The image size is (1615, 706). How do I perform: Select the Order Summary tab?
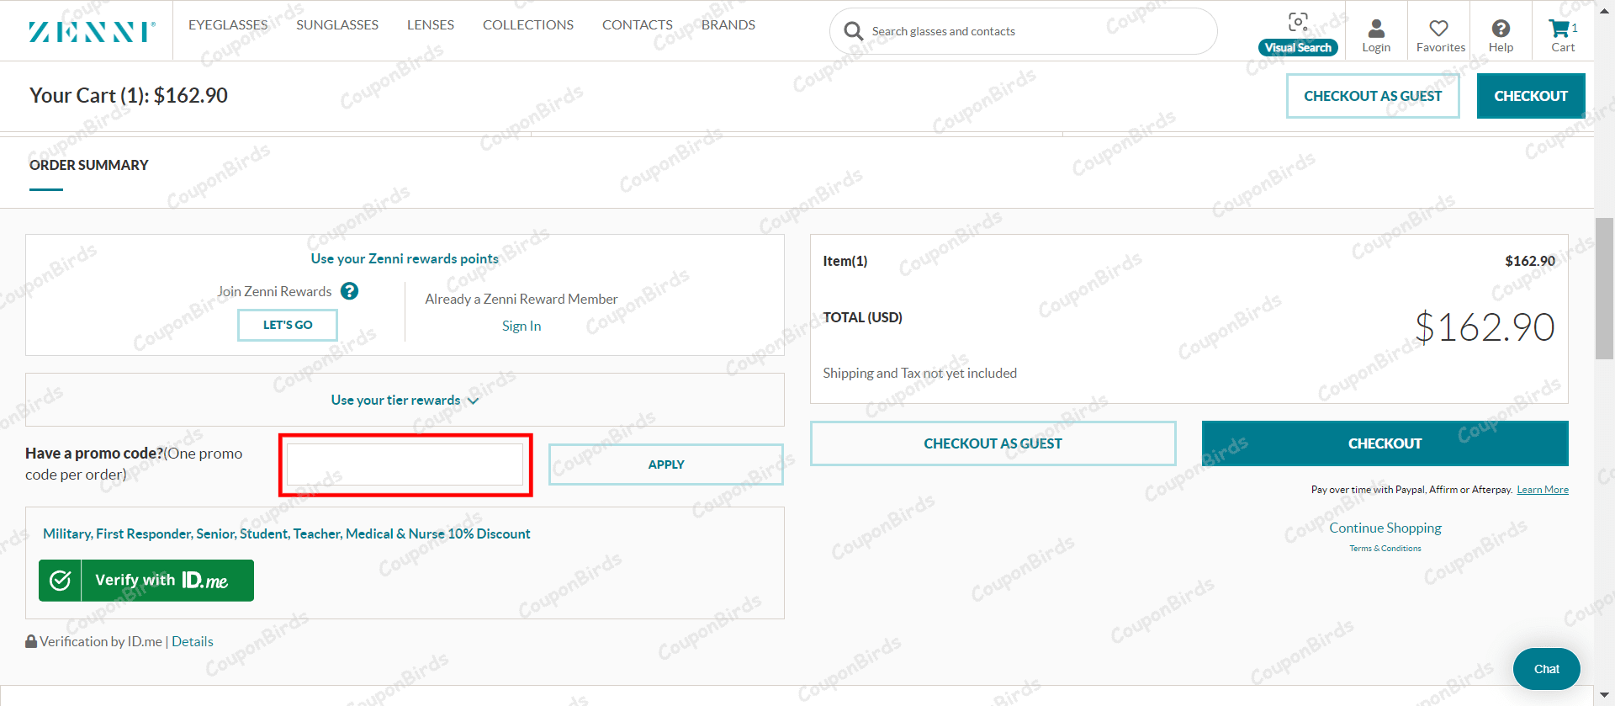89,166
